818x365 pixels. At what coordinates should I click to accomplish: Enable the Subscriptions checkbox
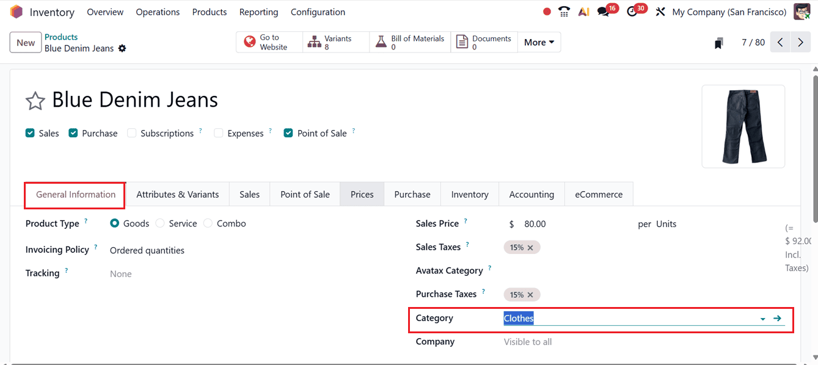[131, 132]
